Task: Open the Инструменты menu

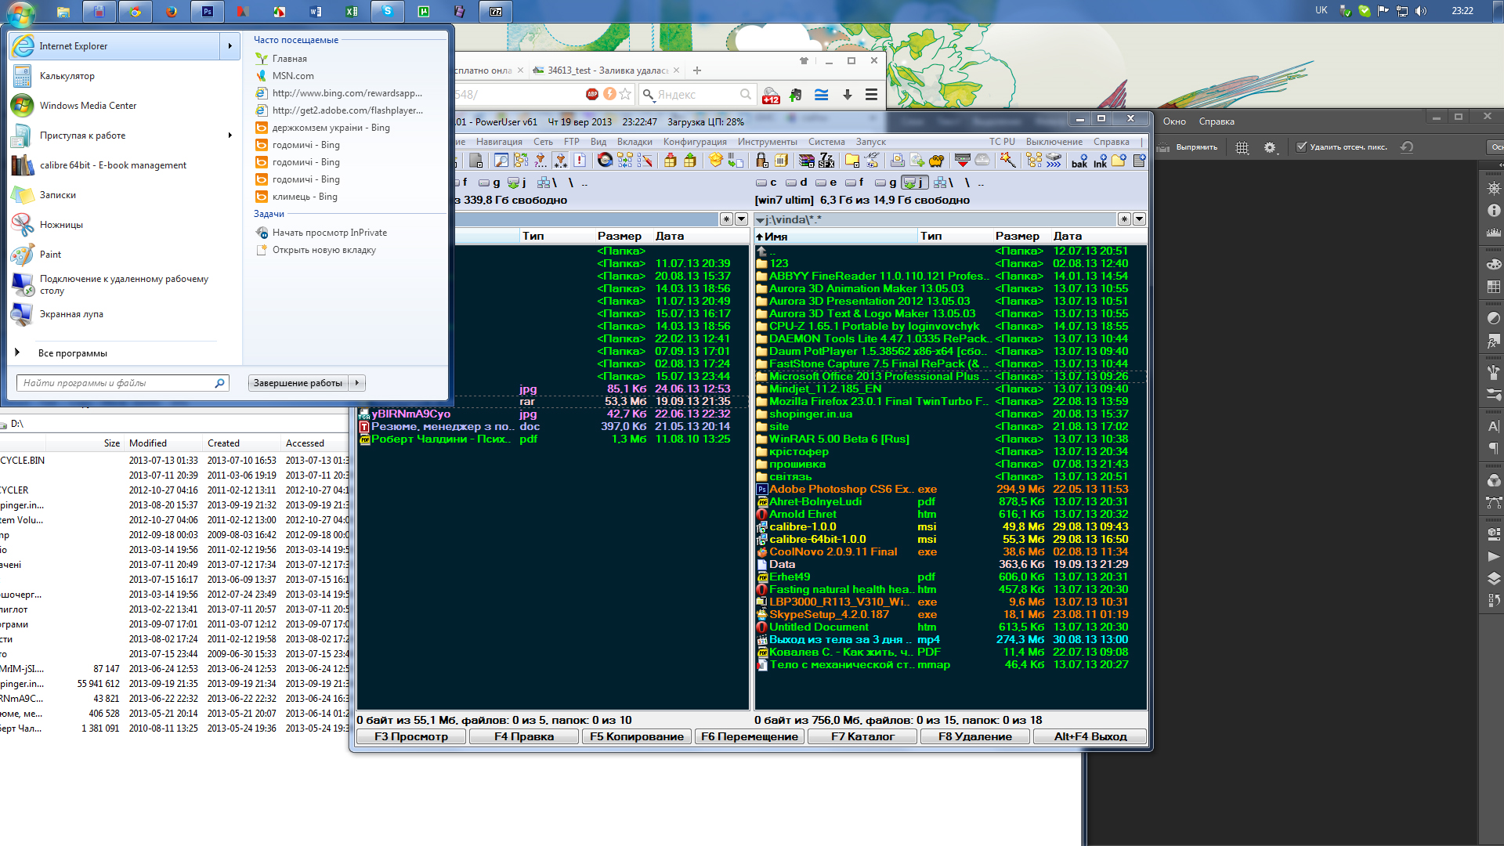Action: (x=767, y=142)
